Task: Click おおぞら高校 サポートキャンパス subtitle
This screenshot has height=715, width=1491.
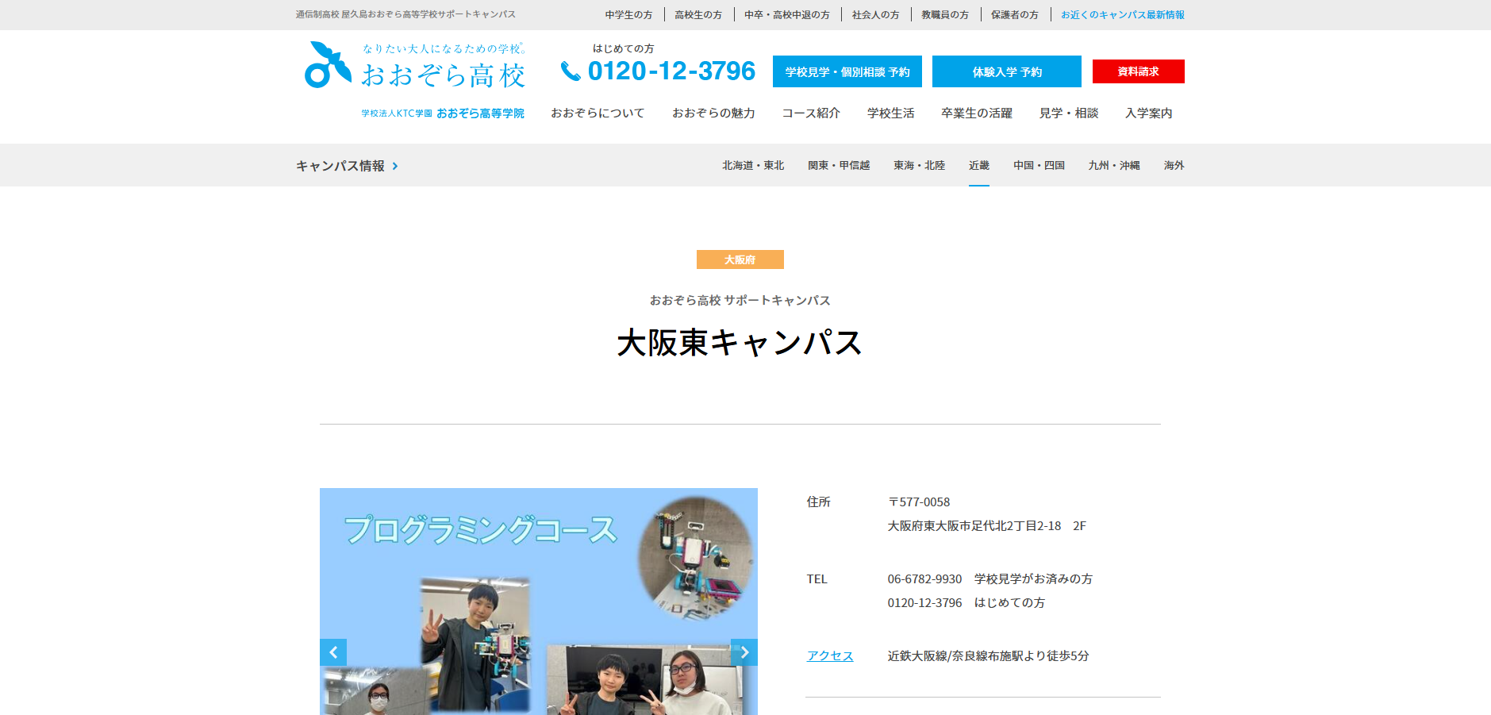Action: point(740,301)
